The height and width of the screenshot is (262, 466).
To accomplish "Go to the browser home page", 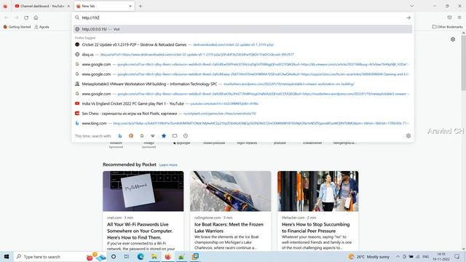I will (36, 17).
